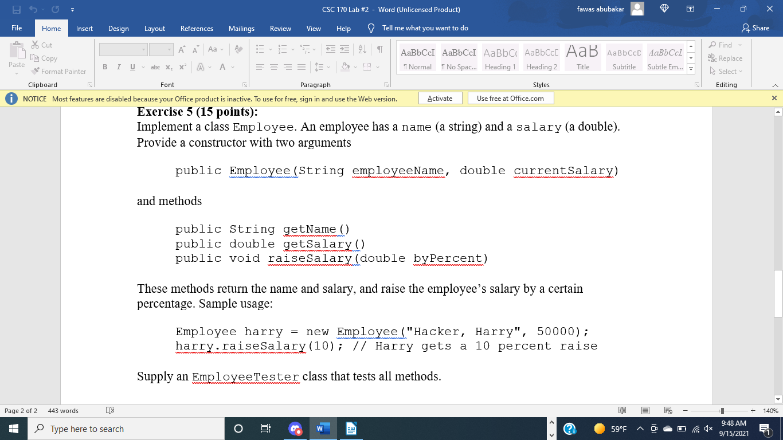Click the subscript icon
Image resolution: width=783 pixels, height=440 pixels.
[170, 67]
